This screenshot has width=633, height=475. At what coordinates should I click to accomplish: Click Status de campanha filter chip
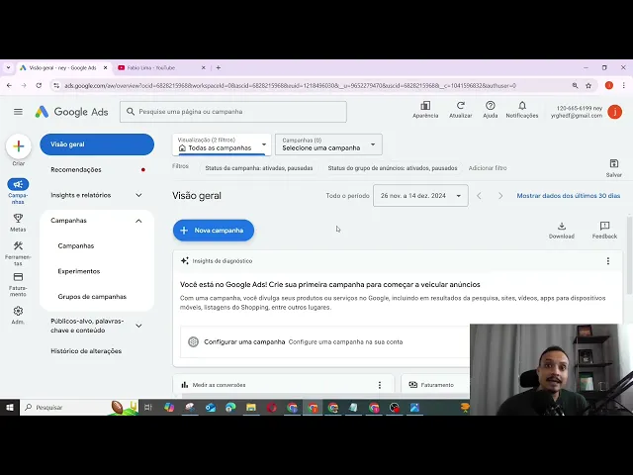click(259, 168)
